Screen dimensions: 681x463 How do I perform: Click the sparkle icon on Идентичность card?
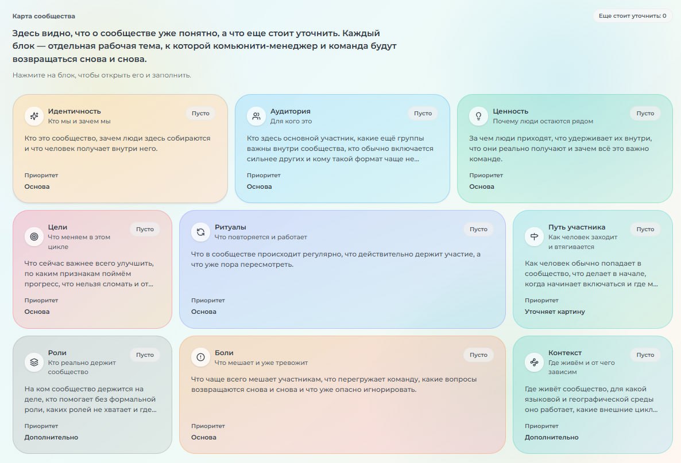tap(34, 116)
